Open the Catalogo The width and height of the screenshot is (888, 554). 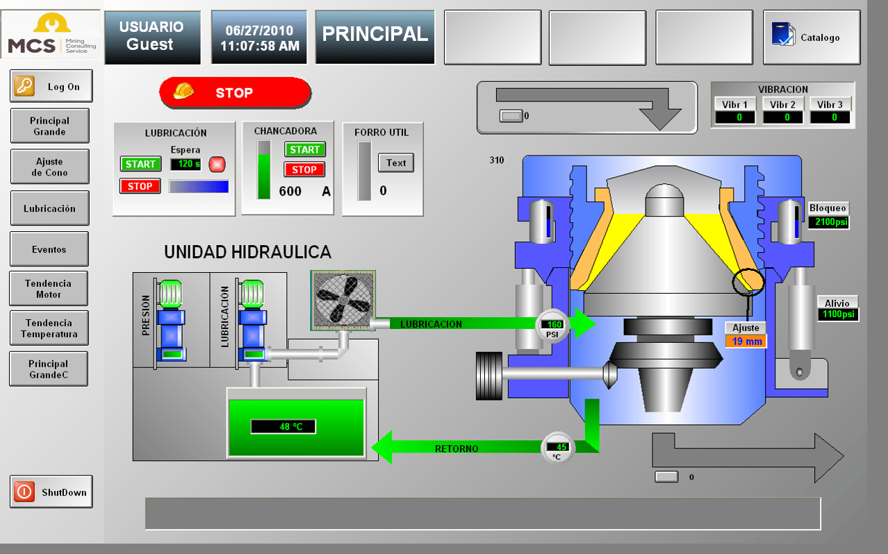pos(810,37)
